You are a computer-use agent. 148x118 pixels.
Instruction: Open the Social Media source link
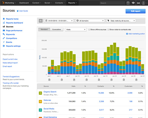tap(49, 109)
